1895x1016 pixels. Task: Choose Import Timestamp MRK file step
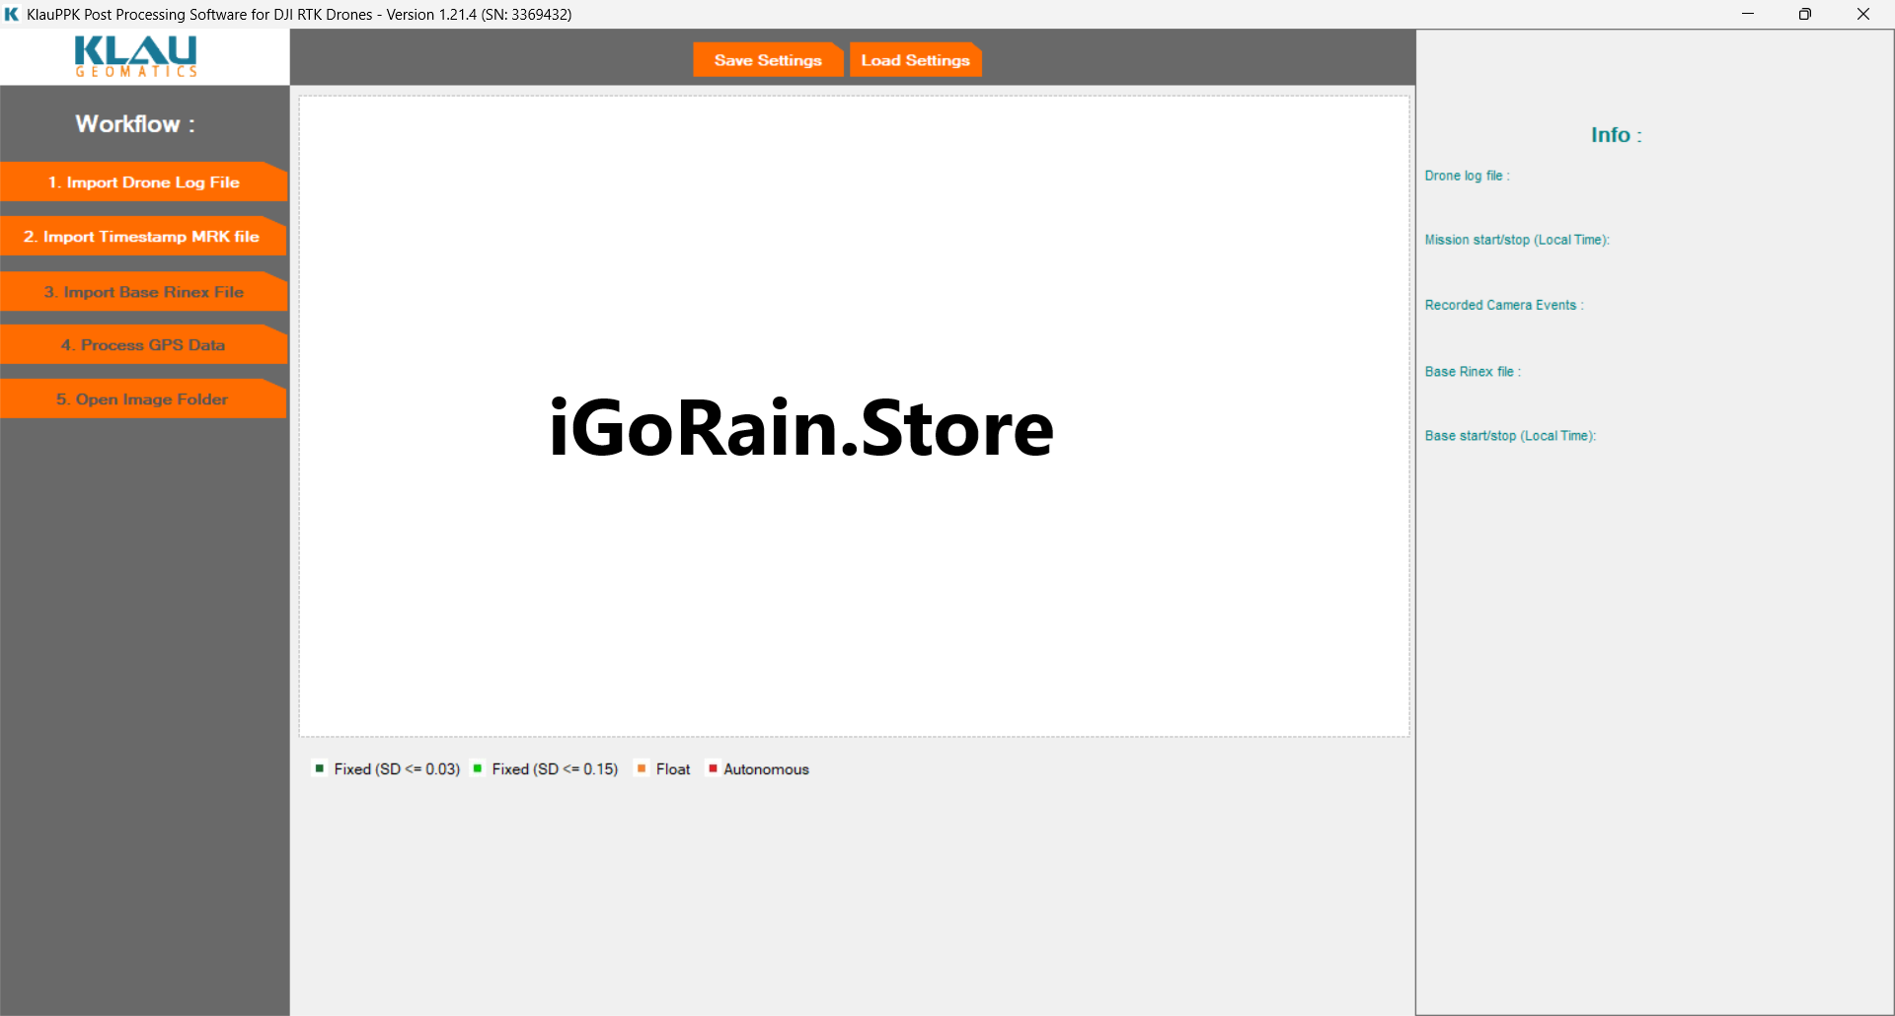point(142,237)
